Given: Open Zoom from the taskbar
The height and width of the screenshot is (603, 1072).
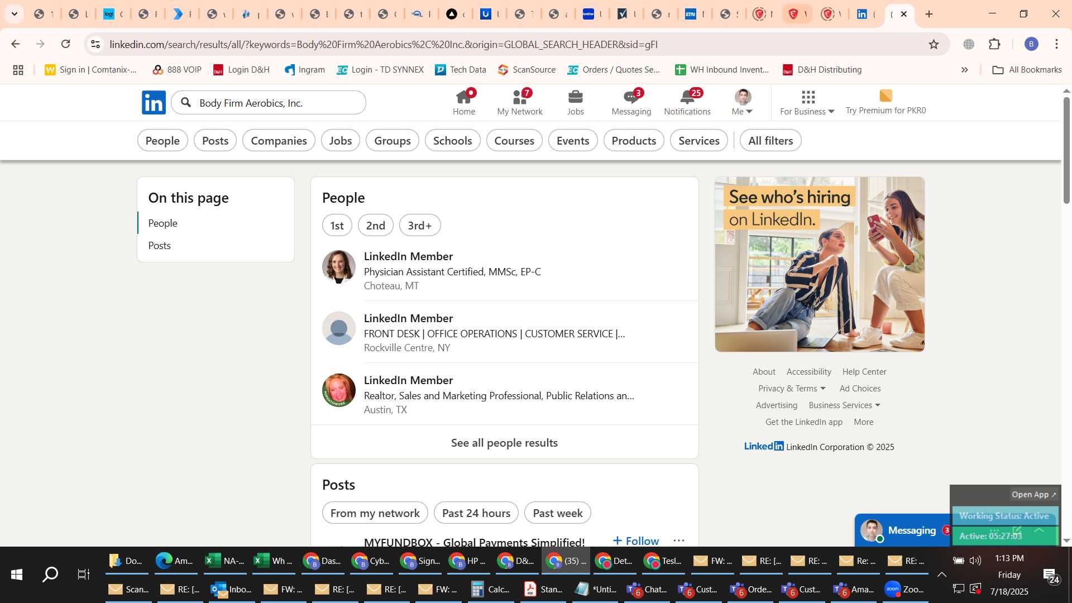Looking at the screenshot, I should [904, 589].
